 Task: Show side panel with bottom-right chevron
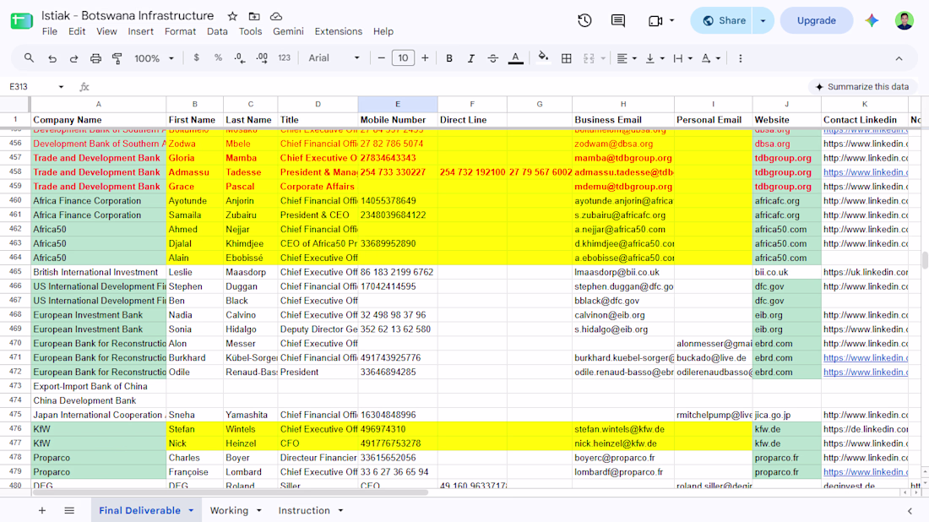pyautogui.click(x=910, y=511)
